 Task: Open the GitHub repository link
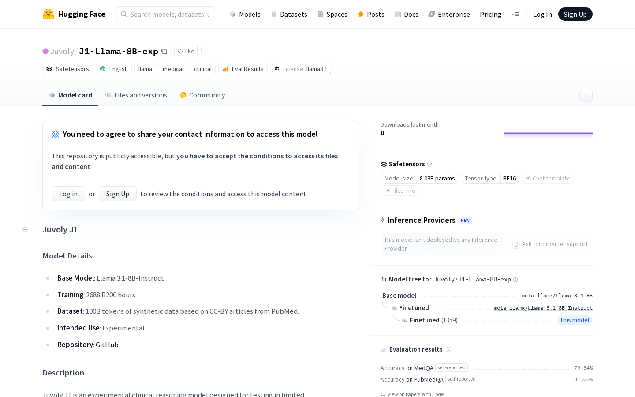point(107,345)
